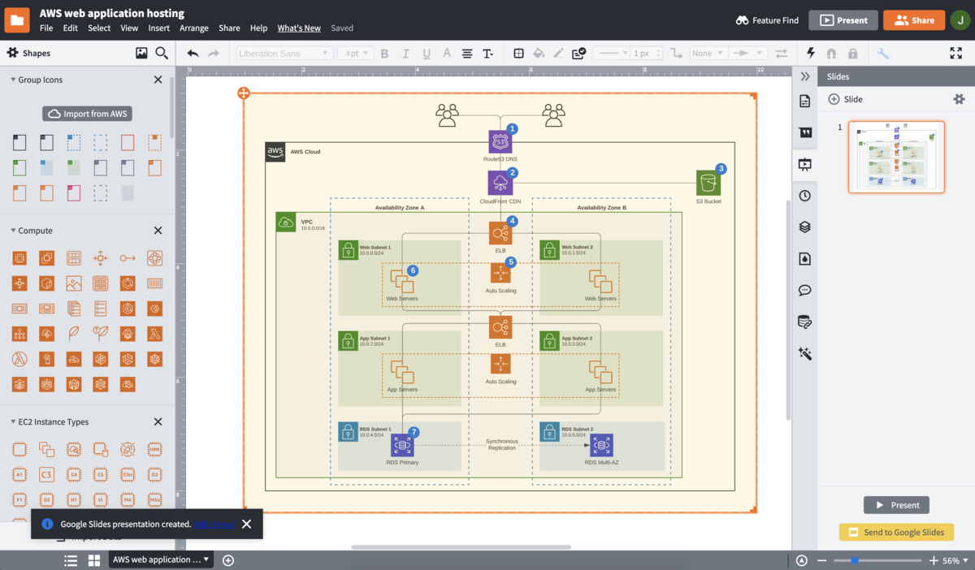This screenshot has width=975, height=570.
Task: Open slide settings gear
Action: 959,99
